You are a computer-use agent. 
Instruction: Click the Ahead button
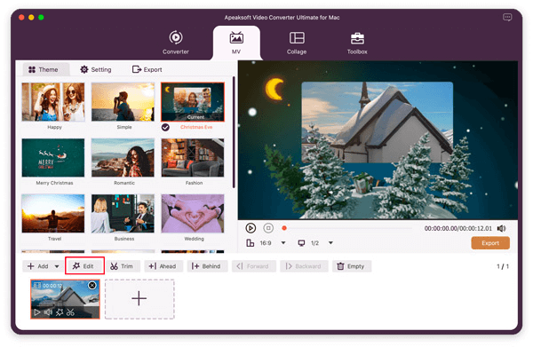click(x=163, y=266)
